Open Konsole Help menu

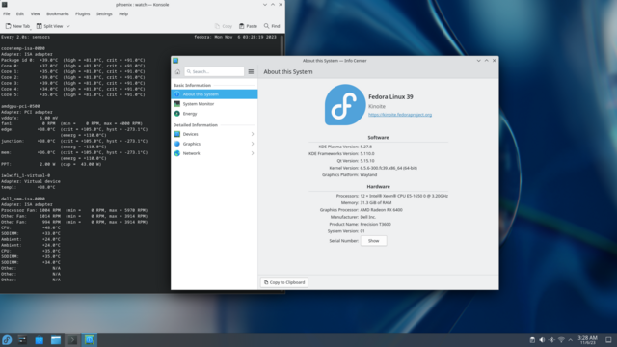(123, 13)
